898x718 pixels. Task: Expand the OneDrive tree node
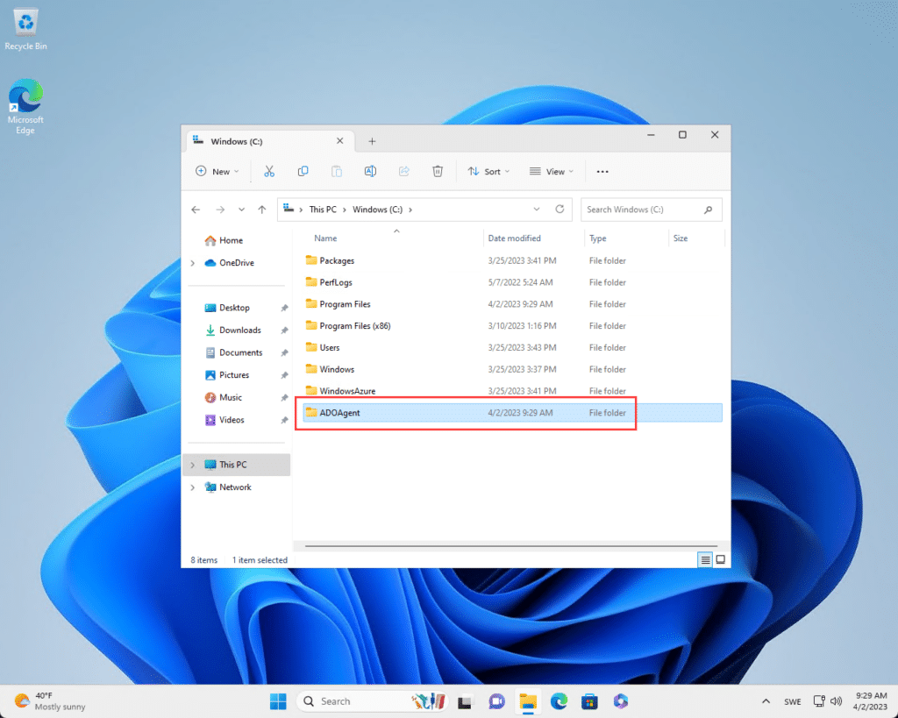tap(193, 263)
